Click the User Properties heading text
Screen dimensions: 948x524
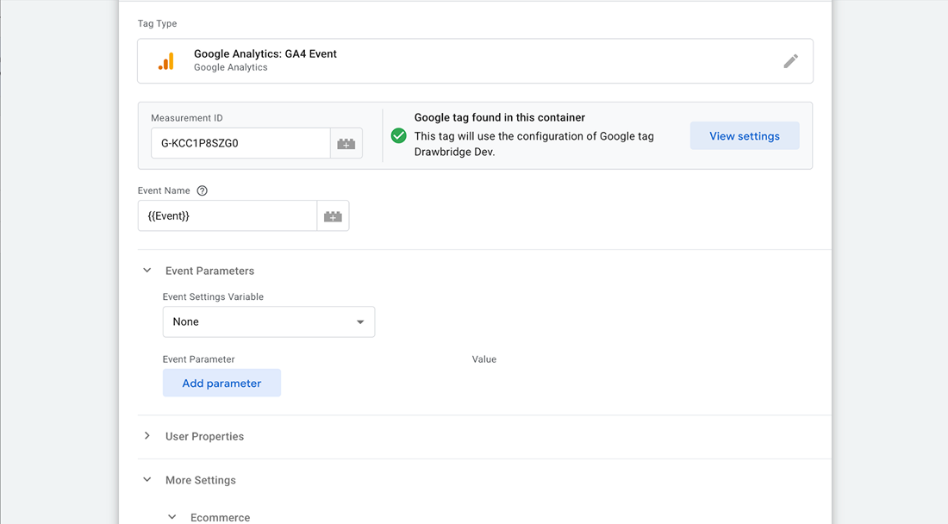(x=204, y=436)
